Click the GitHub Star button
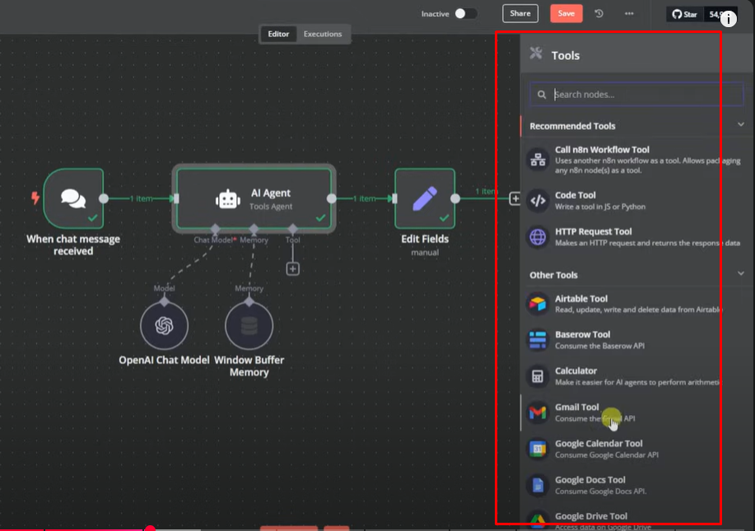Viewport: 755px width, 531px height. (x=685, y=14)
